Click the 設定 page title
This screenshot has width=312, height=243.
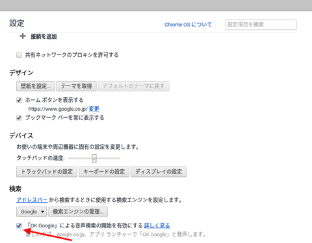click(x=17, y=23)
